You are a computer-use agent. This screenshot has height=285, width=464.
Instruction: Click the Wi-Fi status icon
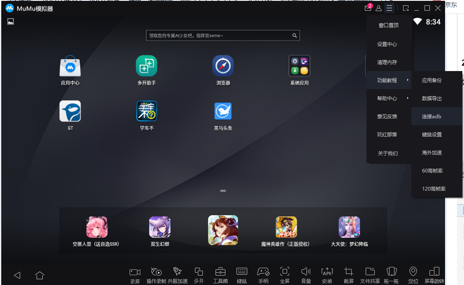(418, 21)
